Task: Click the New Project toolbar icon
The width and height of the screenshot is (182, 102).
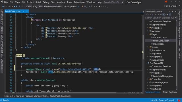Action: pos(9,6)
